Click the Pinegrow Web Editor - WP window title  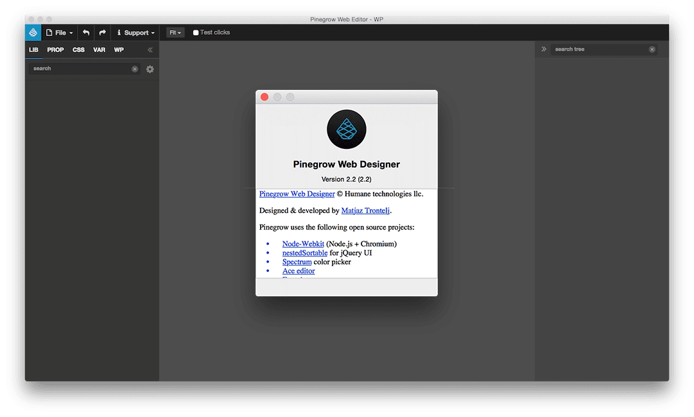pyautogui.click(x=347, y=19)
